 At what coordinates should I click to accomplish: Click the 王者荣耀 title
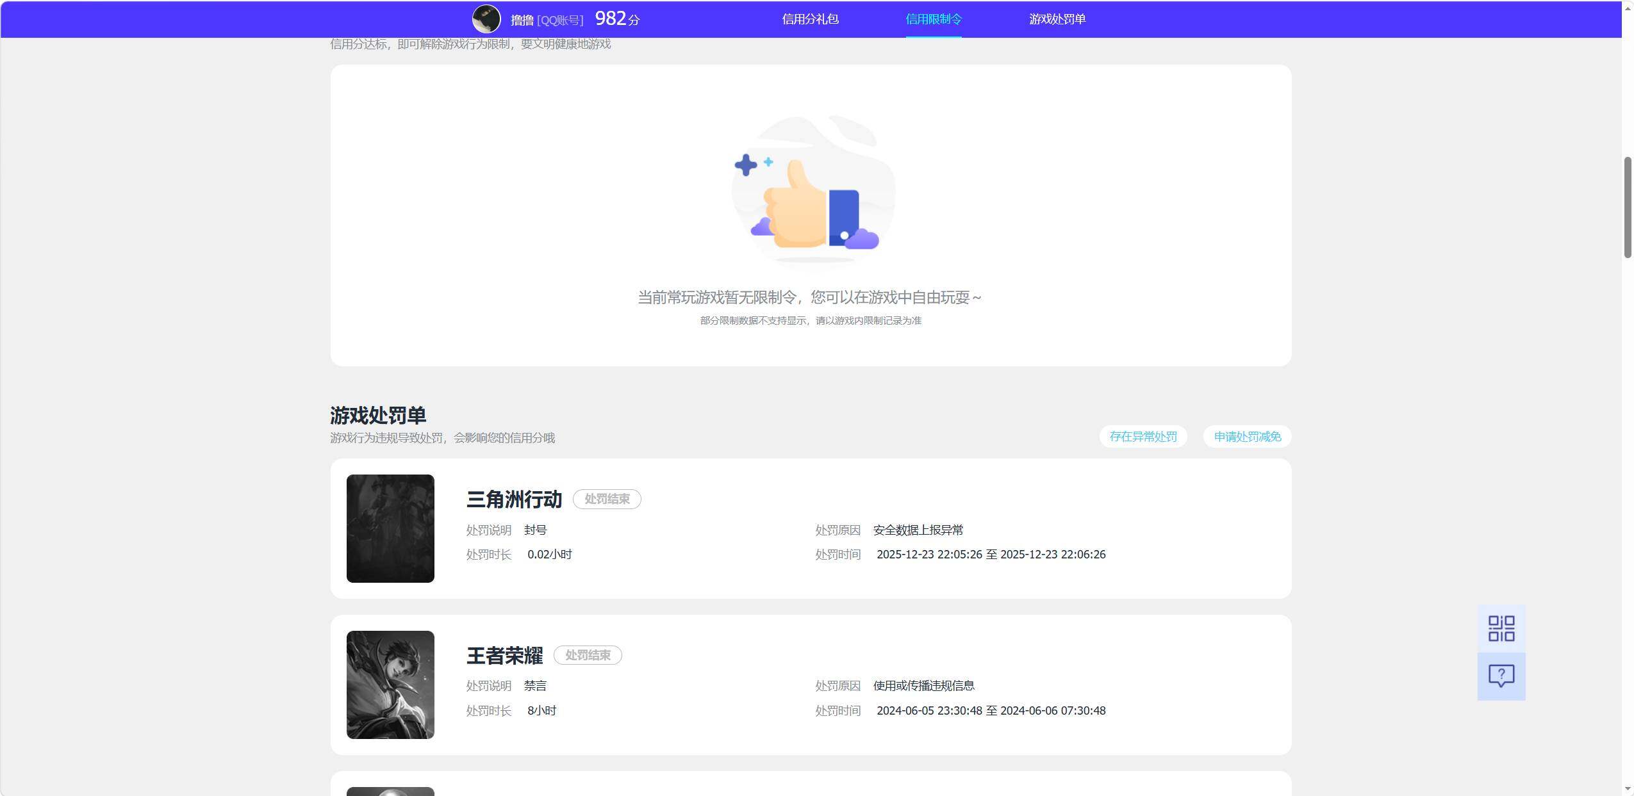[x=504, y=655]
